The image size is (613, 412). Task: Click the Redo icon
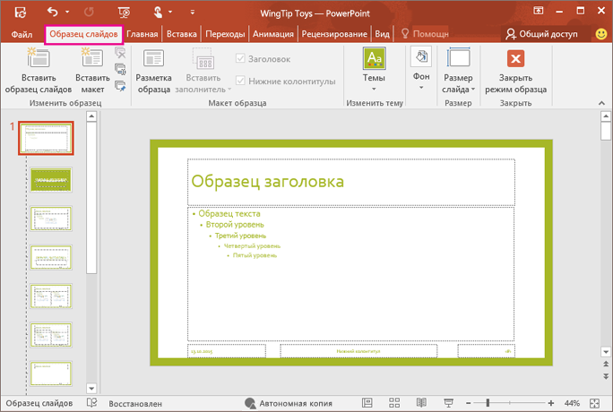click(89, 13)
